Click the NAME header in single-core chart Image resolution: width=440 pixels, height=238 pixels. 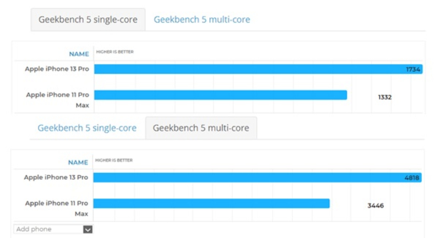click(x=79, y=54)
